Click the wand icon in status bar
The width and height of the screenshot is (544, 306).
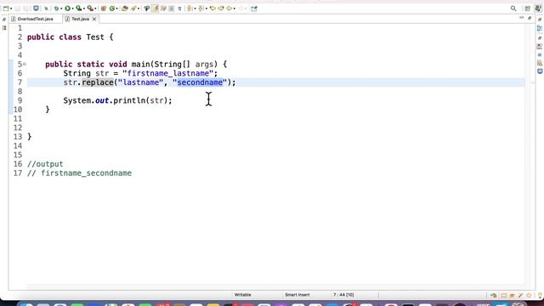pyautogui.click(x=520, y=296)
